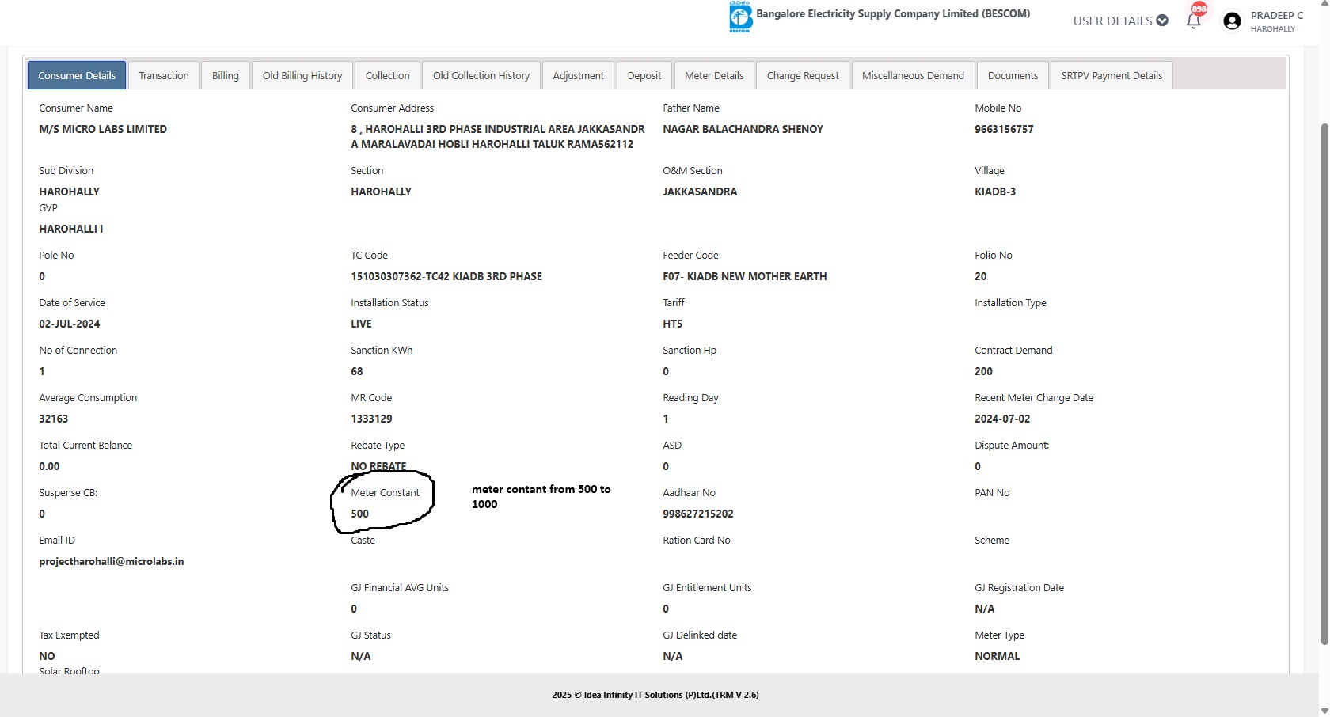Click the mobile number 9663156757
1330x717 pixels.
[1004, 129]
